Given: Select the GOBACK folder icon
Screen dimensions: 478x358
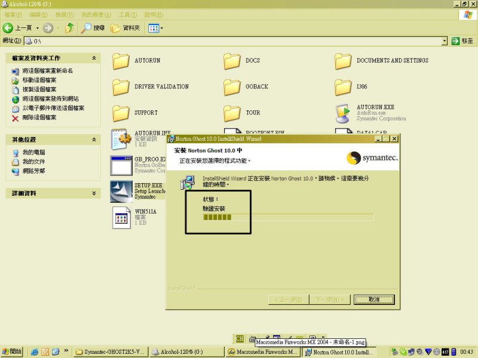Looking at the screenshot, I should point(232,87).
